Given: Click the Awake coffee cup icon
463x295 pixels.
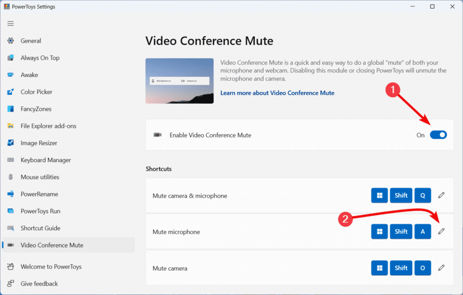Looking at the screenshot, I should 10,75.
